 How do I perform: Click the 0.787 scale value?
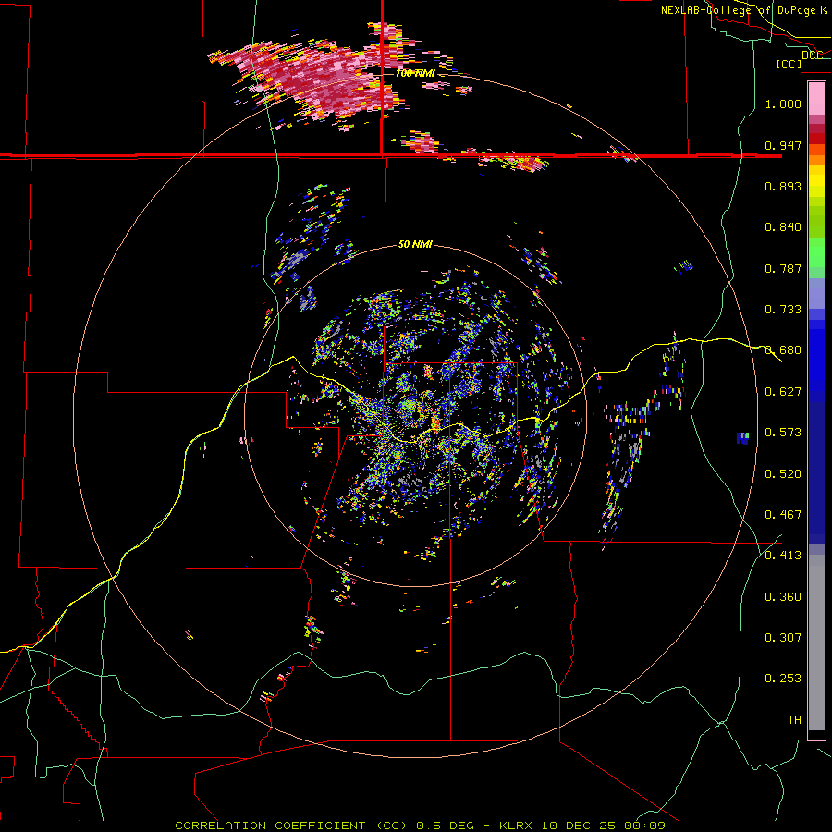(x=783, y=268)
